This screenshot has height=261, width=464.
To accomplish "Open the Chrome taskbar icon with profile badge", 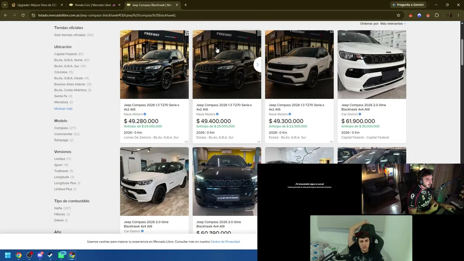I will tap(72, 255).
